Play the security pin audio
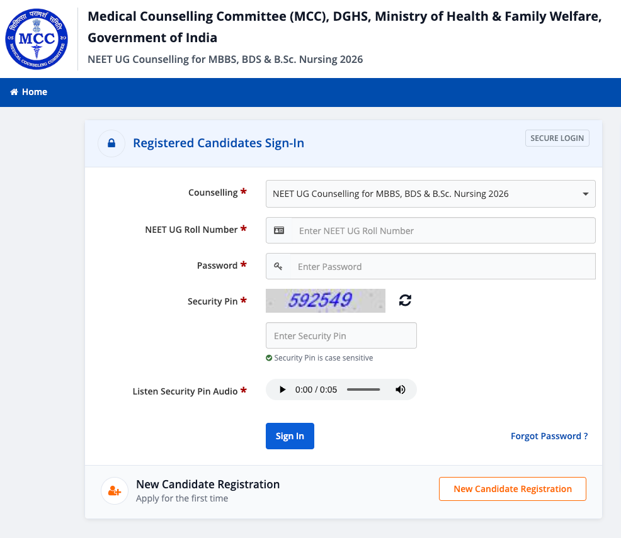 pyautogui.click(x=282, y=389)
